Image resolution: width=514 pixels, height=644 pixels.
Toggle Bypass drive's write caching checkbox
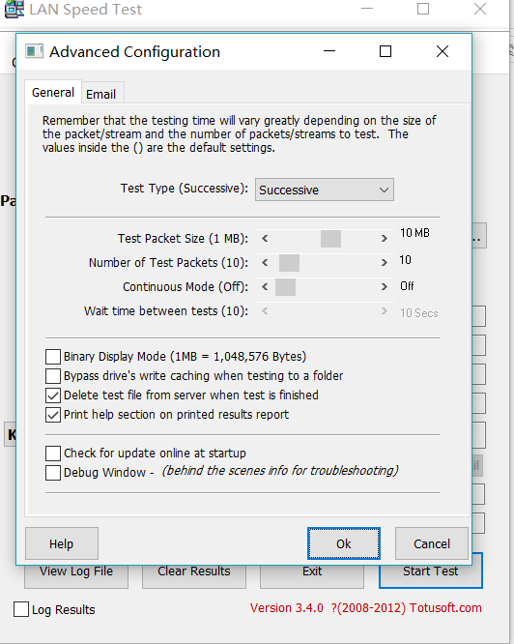(53, 376)
